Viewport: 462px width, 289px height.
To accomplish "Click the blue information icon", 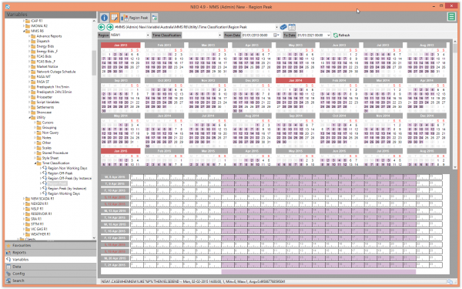I will [104, 18].
